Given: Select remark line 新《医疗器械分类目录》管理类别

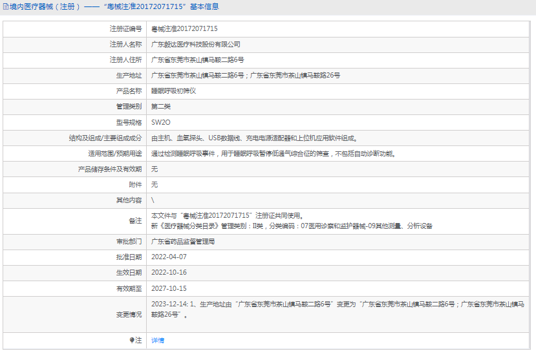Looking at the screenshot, I should 292,226.
